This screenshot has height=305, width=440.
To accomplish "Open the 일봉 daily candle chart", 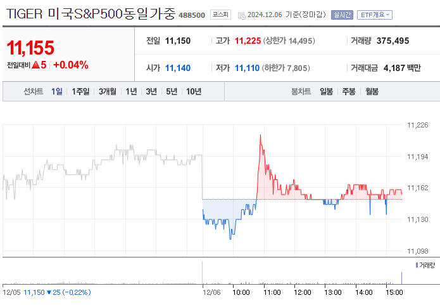I will pyautogui.click(x=326, y=91).
